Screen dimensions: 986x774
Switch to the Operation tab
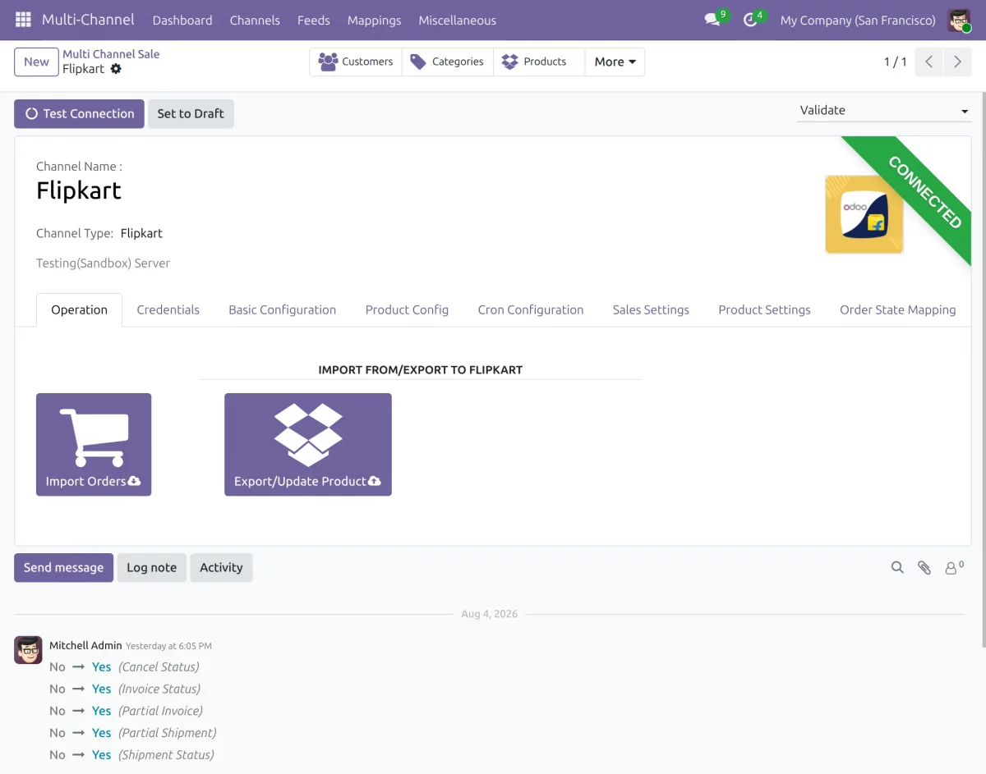click(80, 309)
